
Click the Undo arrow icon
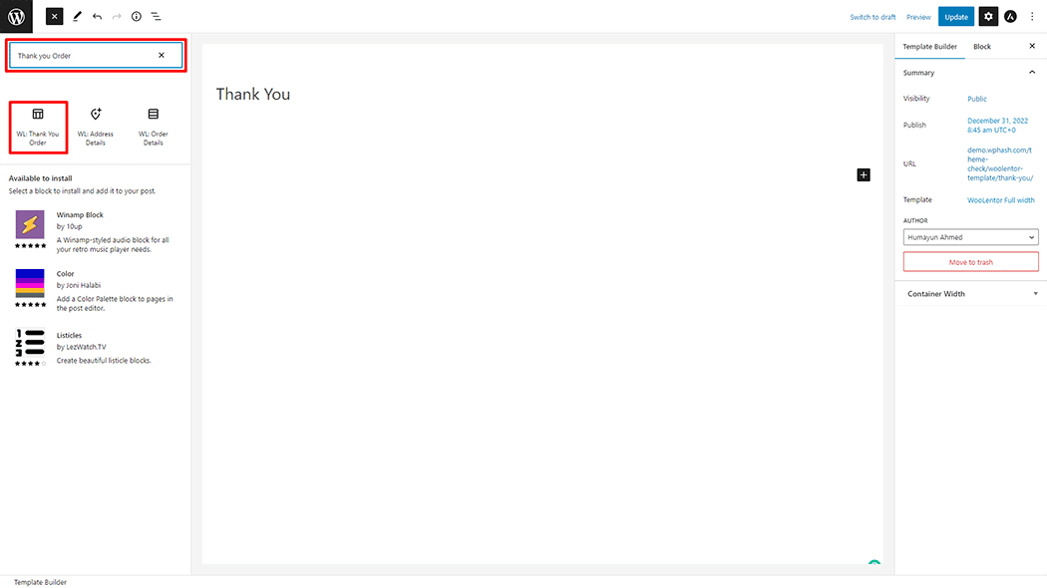pyautogui.click(x=97, y=17)
